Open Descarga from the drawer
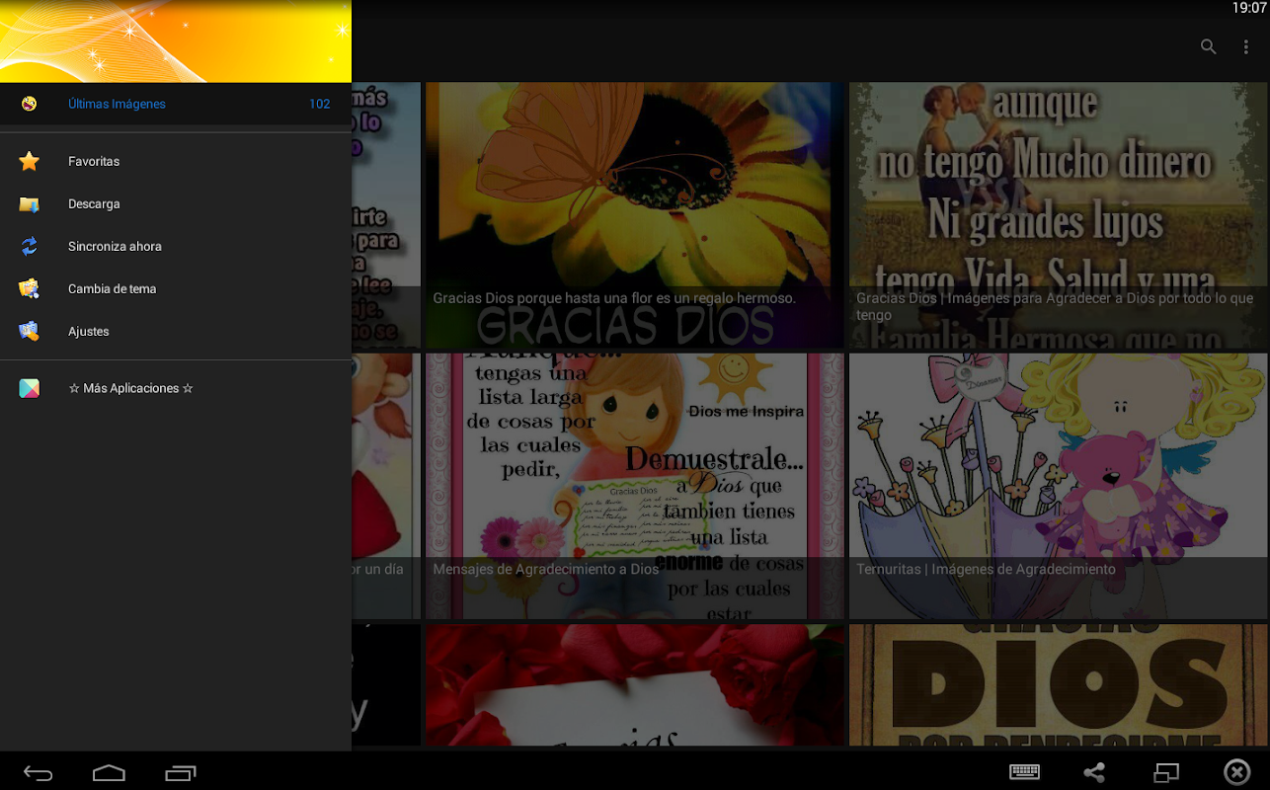Image resolution: width=1270 pixels, height=790 pixels. coord(176,204)
